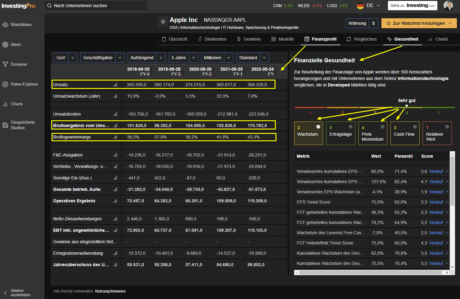
Task: Open the Screener funnel icon
Action: (5, 64)
